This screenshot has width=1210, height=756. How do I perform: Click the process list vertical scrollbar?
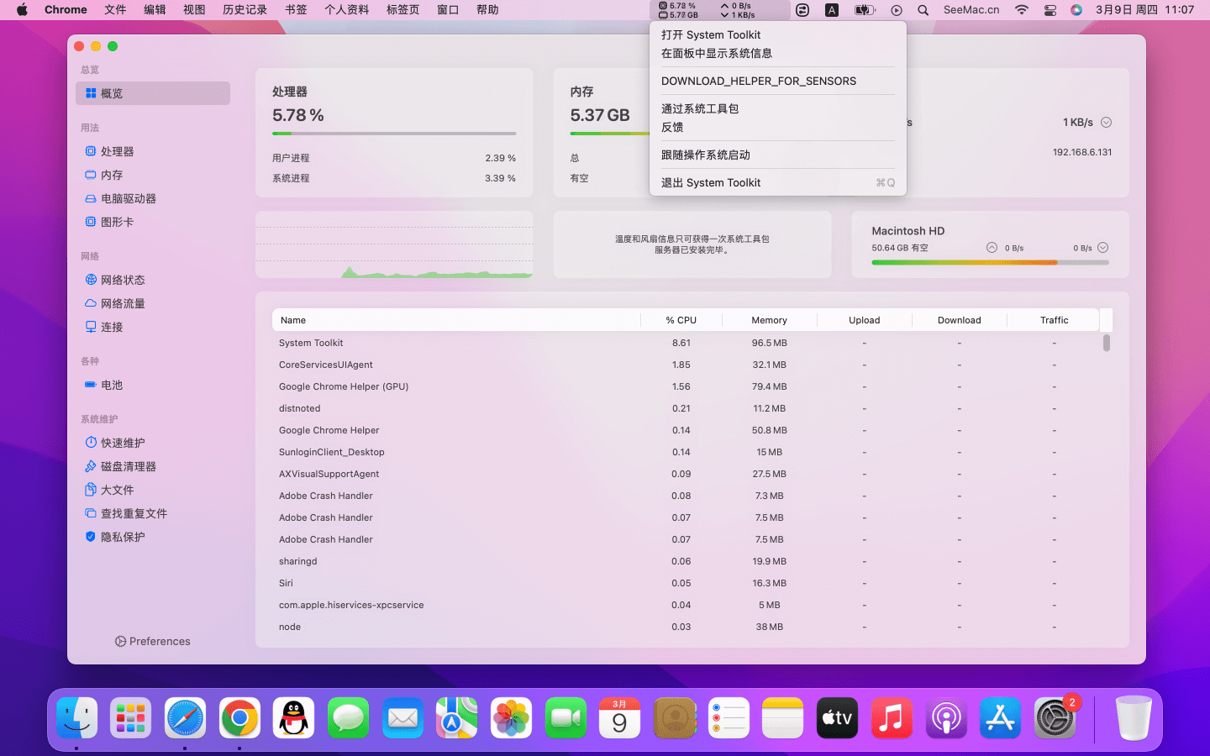(x=1107, y=343)
